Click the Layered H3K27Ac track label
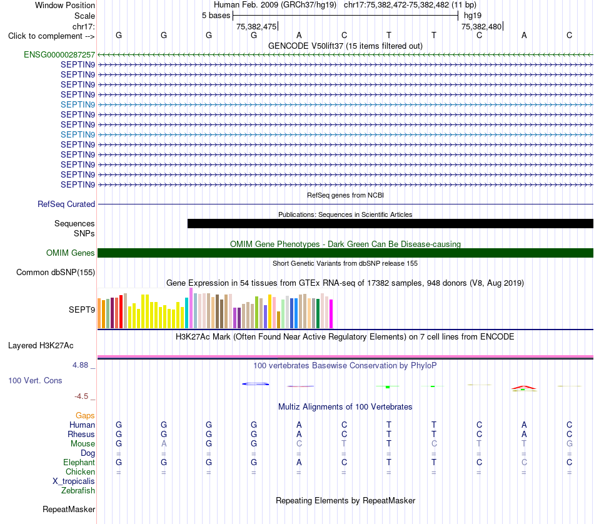 [x=41, y=346]
